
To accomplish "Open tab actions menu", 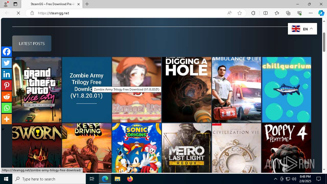I will tap(15, 4).
